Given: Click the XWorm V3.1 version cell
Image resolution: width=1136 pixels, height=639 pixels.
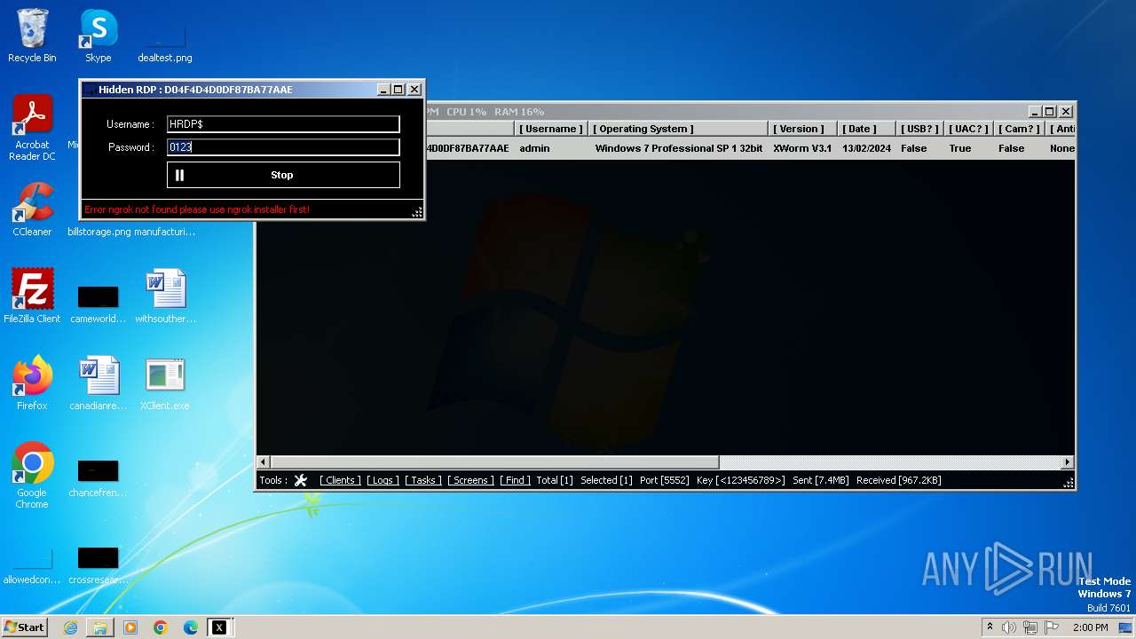Looking at the screenshot, I should 802,148.
